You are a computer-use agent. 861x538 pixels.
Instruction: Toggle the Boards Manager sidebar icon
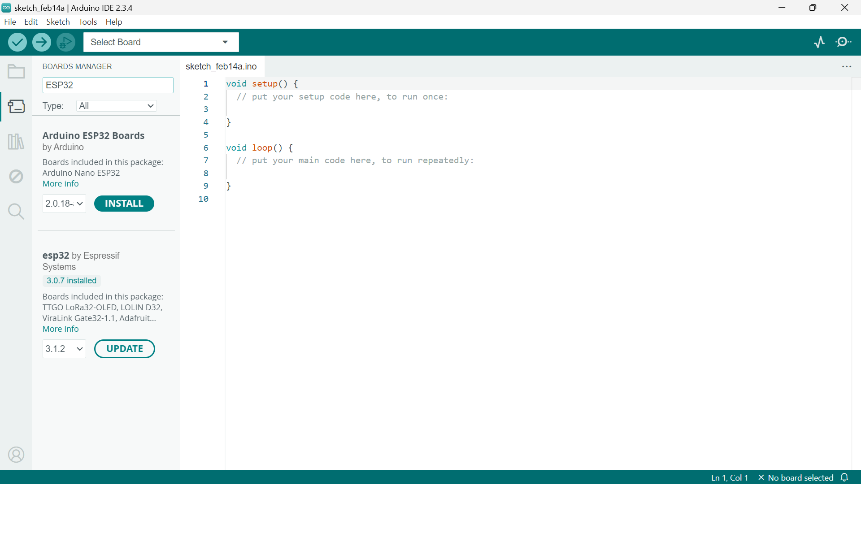pos(16,106)
